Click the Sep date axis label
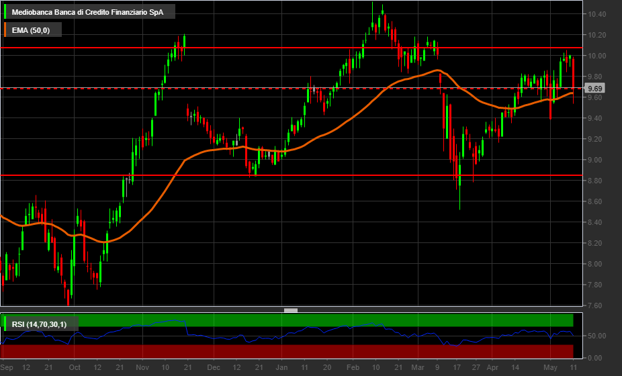 point(7,368)
